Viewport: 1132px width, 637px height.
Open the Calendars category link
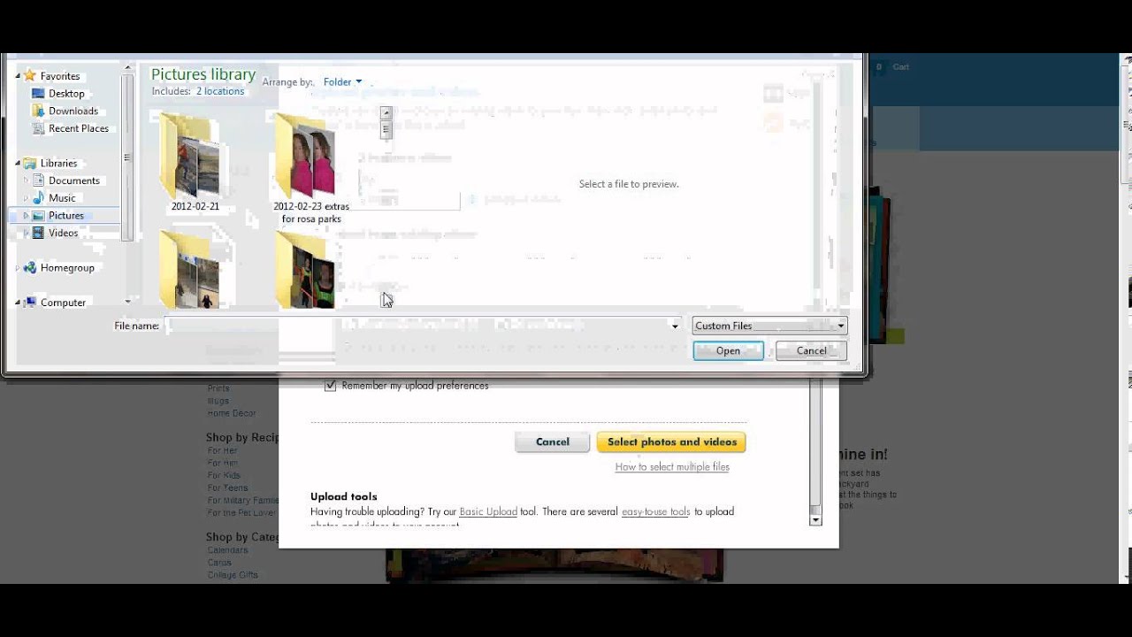pyautogui.click(x=227, y=550)
